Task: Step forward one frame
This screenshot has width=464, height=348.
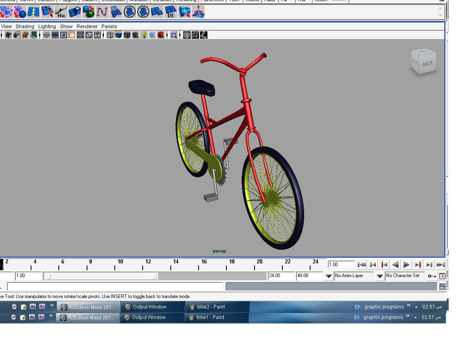Action: point(429,265)
